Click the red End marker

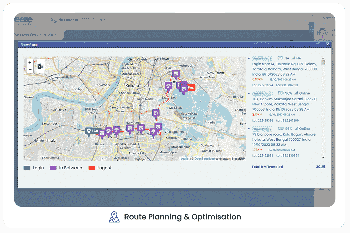click(x=191, y=88)
